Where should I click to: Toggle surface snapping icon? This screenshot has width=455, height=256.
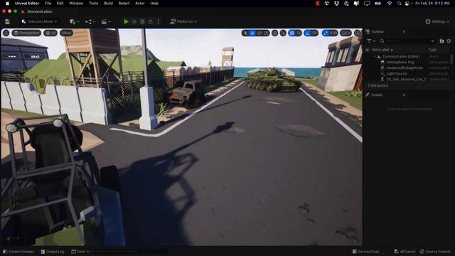[x=283, y=33]
